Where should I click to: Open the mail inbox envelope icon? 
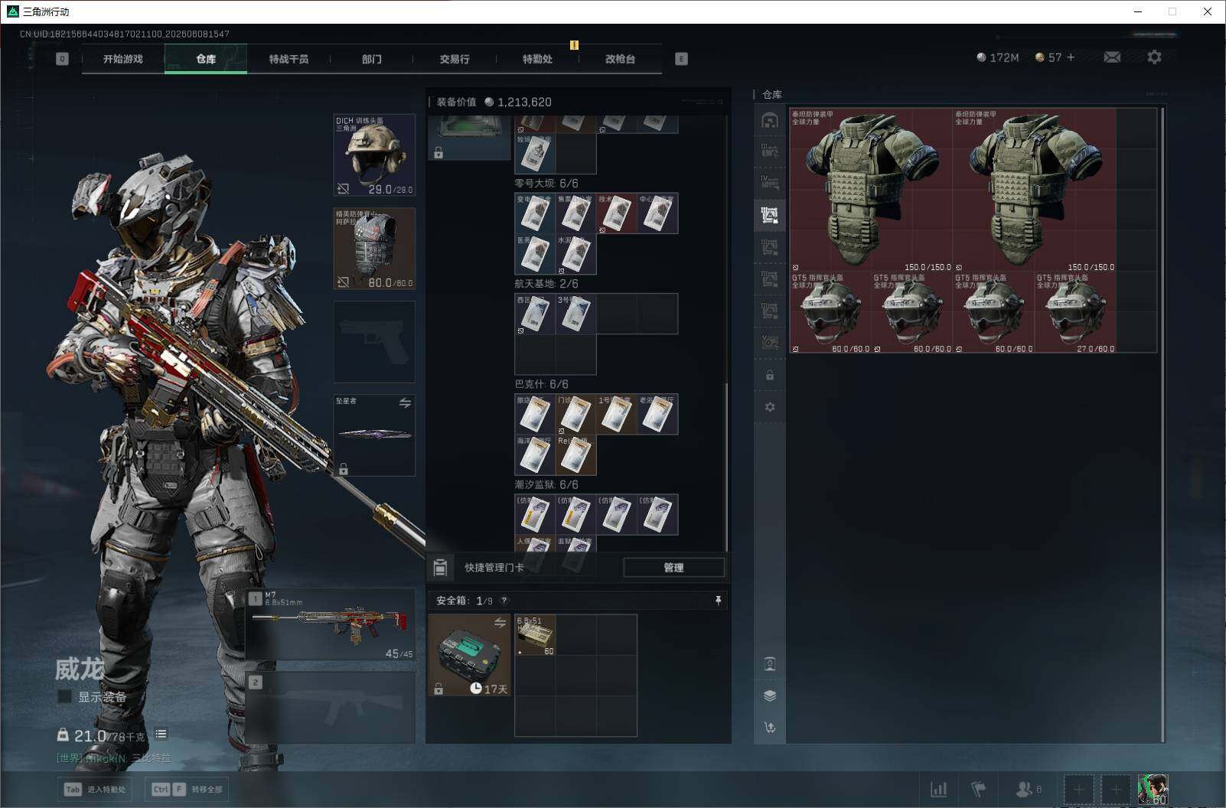(1112, 57)
